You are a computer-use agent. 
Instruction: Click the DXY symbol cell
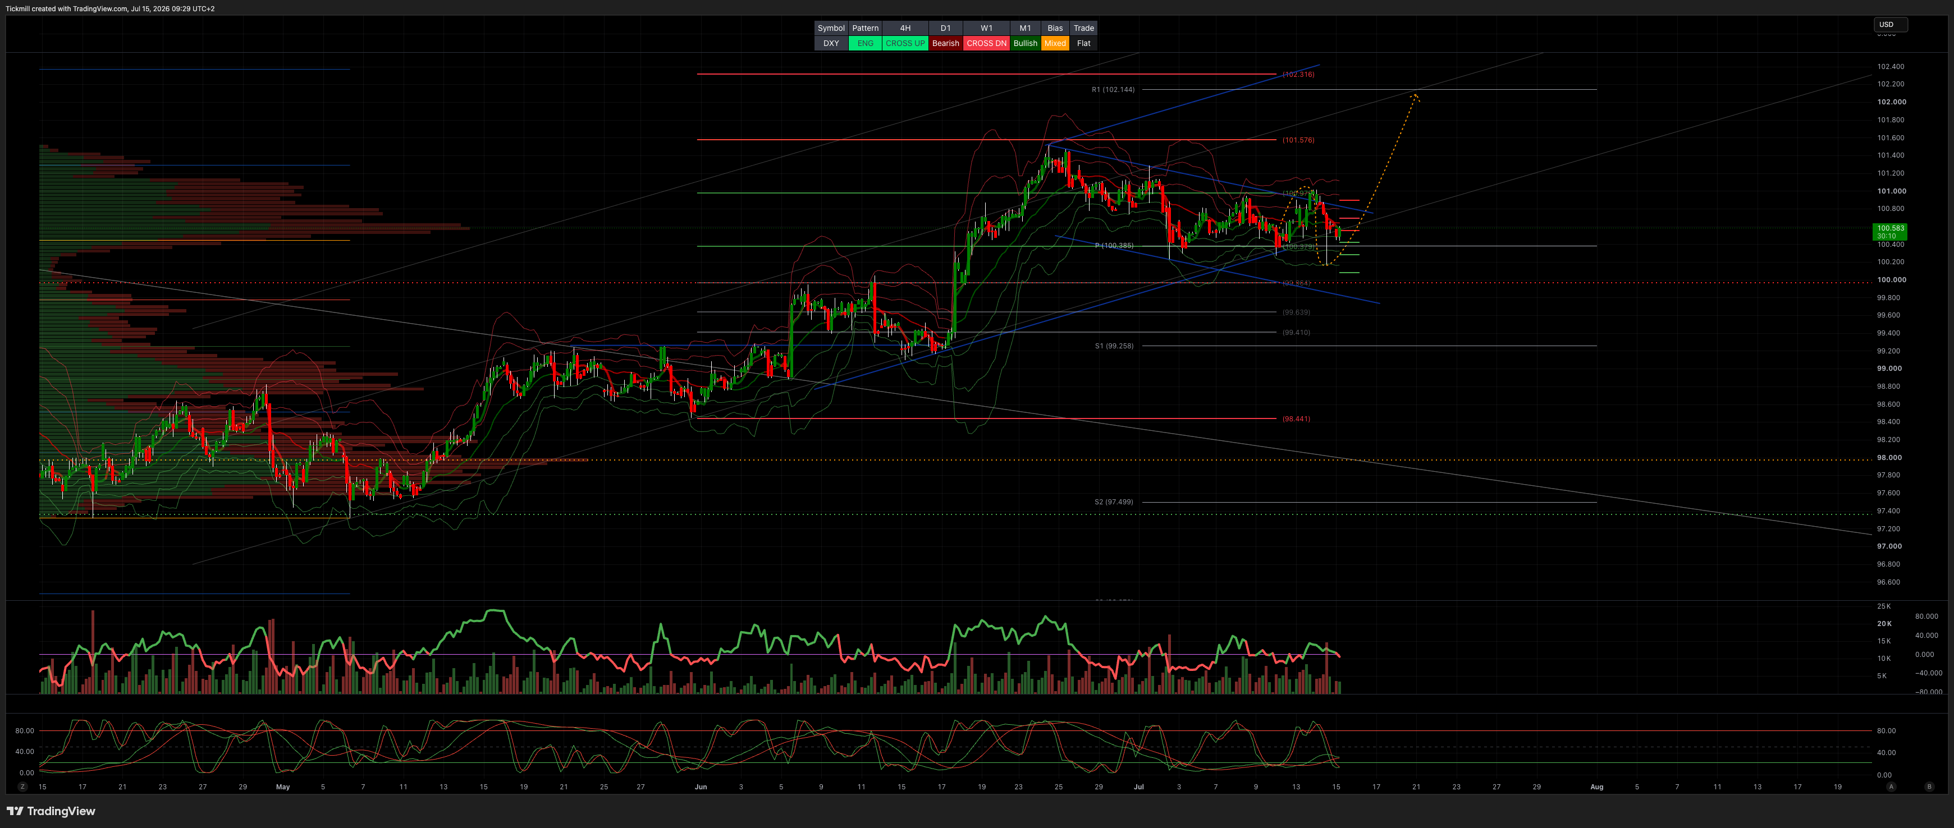click(x=831, y=43)
